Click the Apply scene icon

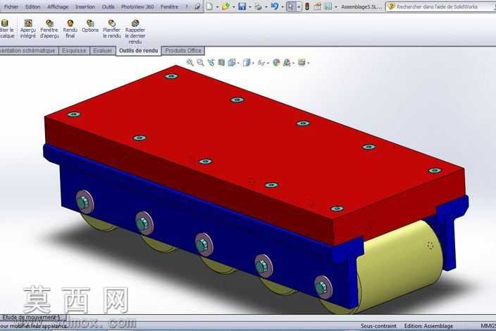(x=287, y=62)
